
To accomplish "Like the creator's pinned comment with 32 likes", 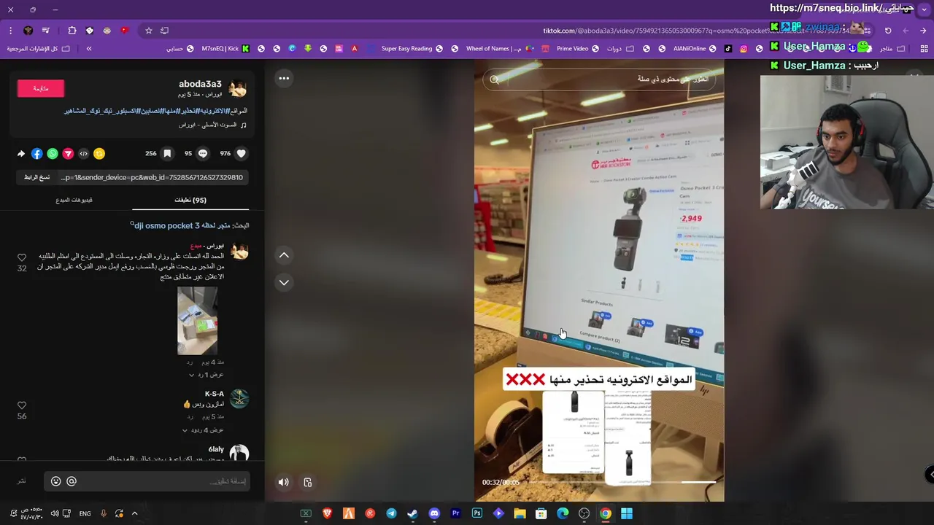I will 22,257.
